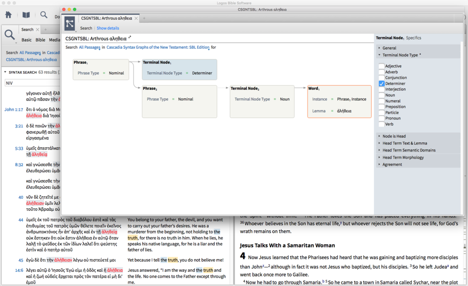Open the Library book icon
This screenshot has height=286, width=468.
pyautogui.click(x=26, y=15)
